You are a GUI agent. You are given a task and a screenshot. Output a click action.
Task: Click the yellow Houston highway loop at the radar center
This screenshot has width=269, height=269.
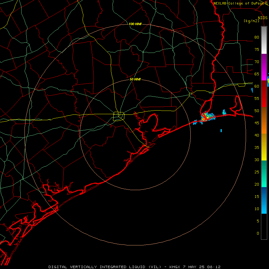[119, 116]
